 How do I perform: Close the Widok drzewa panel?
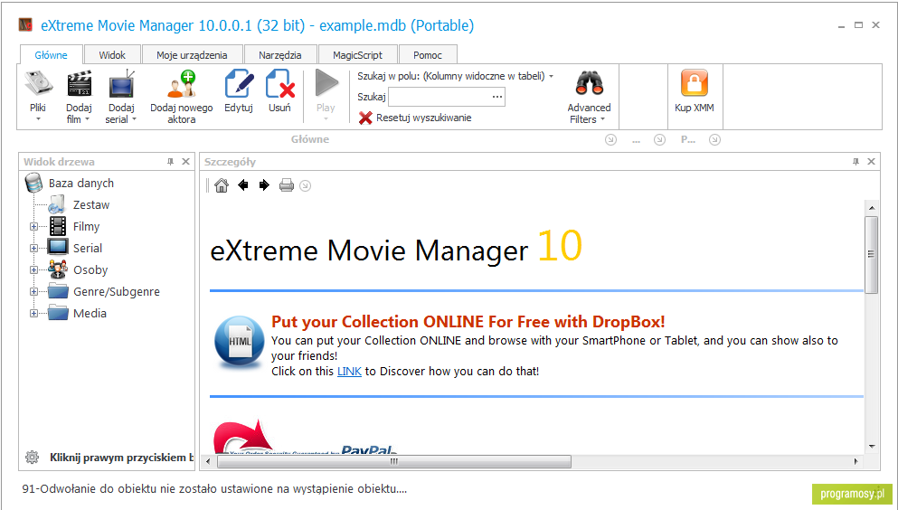coord(185,162)
